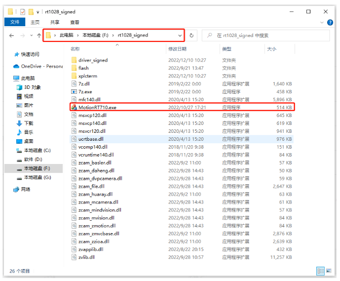Open the 文件 ribbon tab
The image size is (340, 281).
15,22
